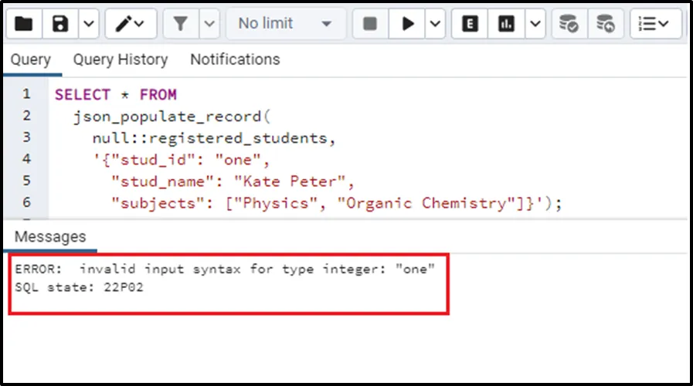Screen dimensions: 693x386
Task: Open the "No limit" rows dropdown
Action: [285, 24]
